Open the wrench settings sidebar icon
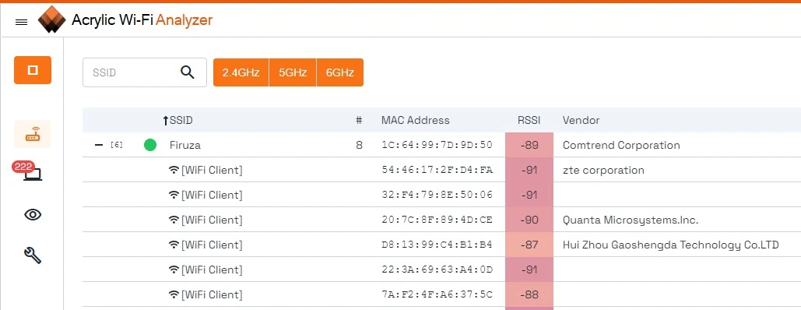This screenshot has height=310, width=801. coord(33,255)
